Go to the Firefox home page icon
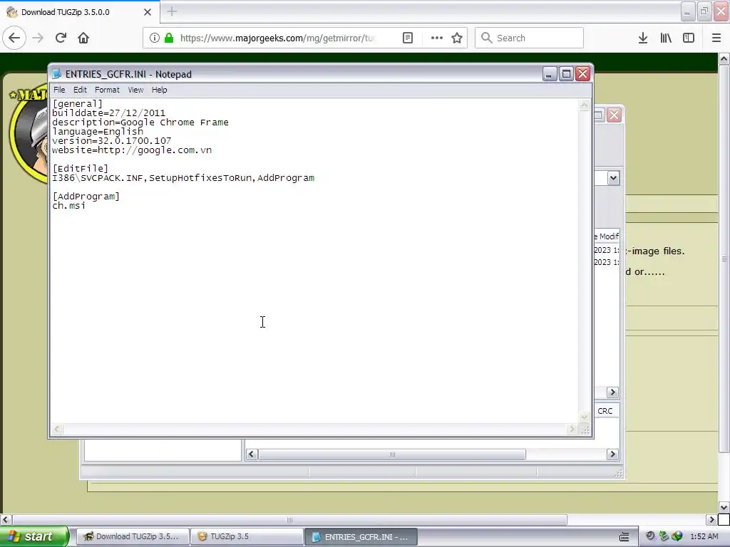 [x=83, y=38]
